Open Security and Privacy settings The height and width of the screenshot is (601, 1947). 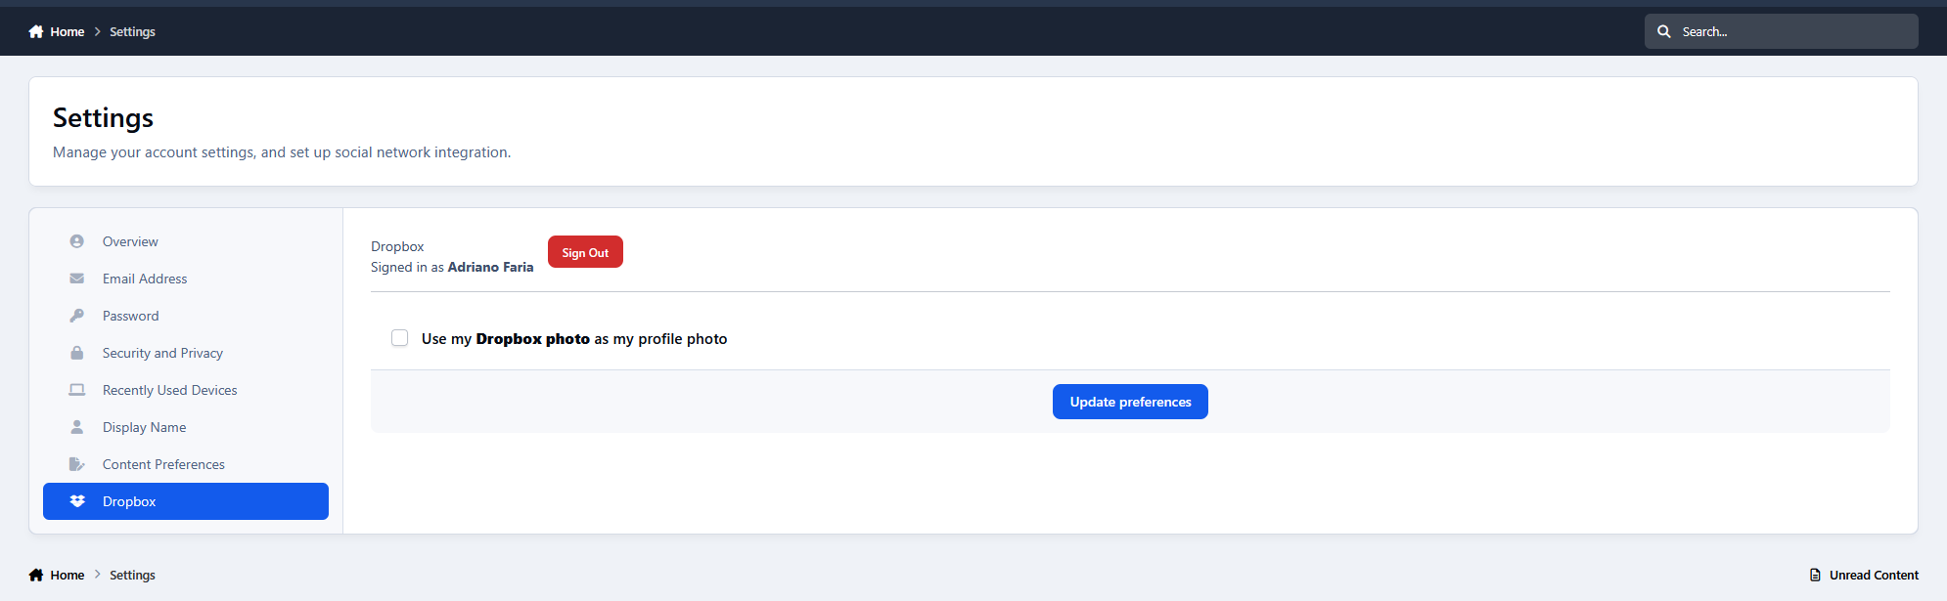click(186, 353)
